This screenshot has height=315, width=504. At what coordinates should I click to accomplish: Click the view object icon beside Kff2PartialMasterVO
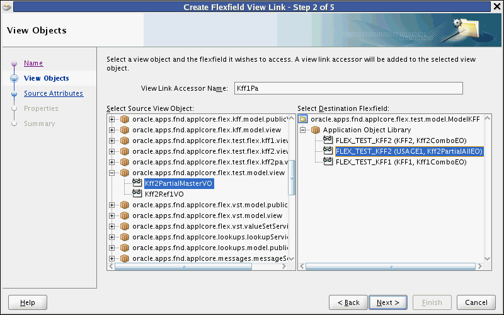[x=137, y=183]
